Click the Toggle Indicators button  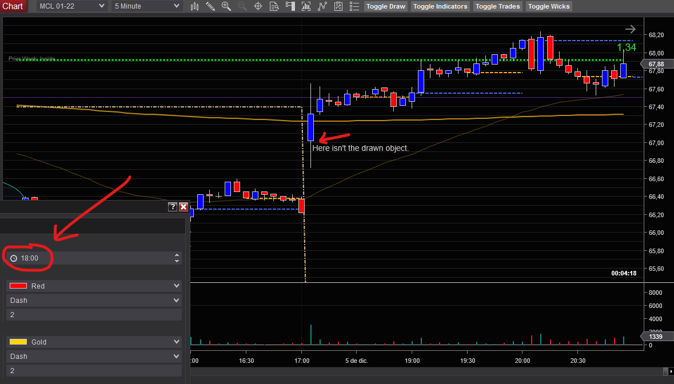tap(440, 6)
